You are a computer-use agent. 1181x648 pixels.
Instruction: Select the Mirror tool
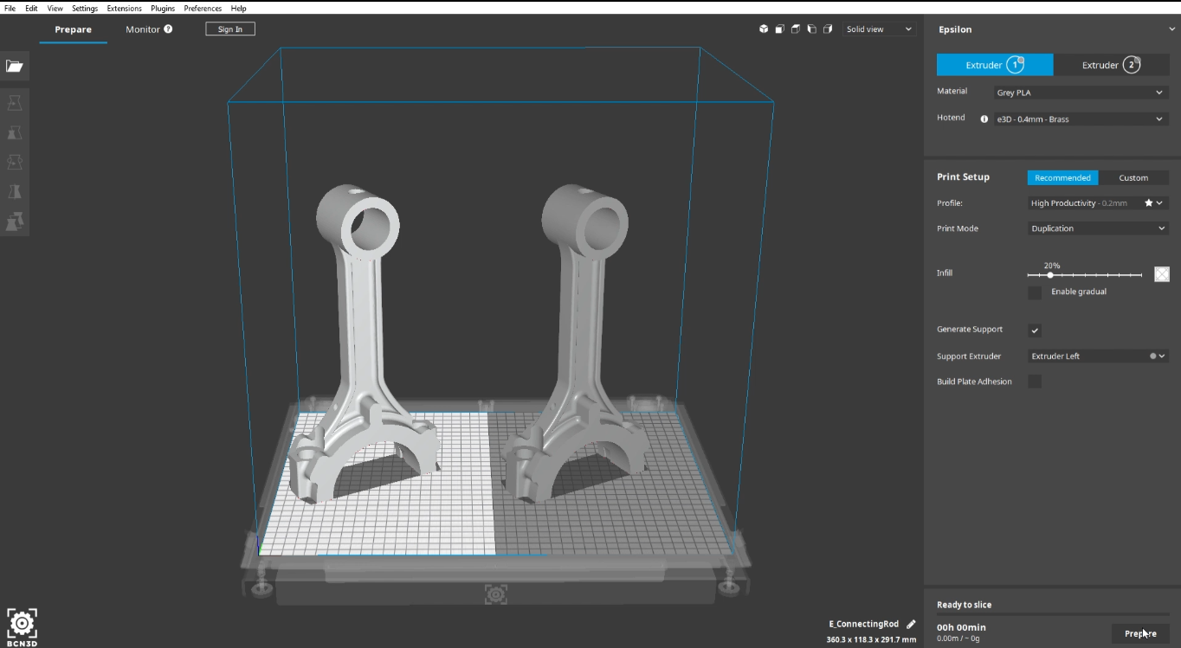(x=15, y=191)
